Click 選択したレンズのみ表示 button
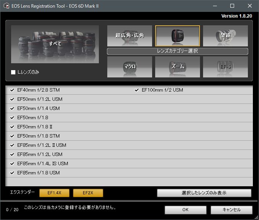This screenshot has width=259, height=220. 204,193
